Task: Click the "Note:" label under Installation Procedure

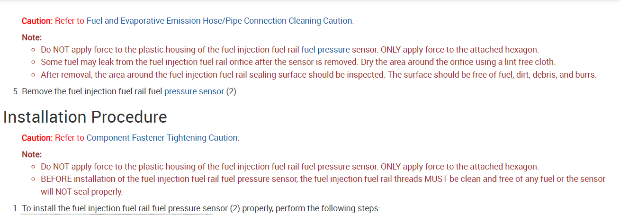Action: pos(32,154)
